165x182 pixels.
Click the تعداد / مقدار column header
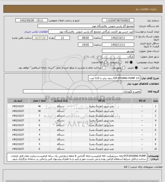tap(39, 101)
